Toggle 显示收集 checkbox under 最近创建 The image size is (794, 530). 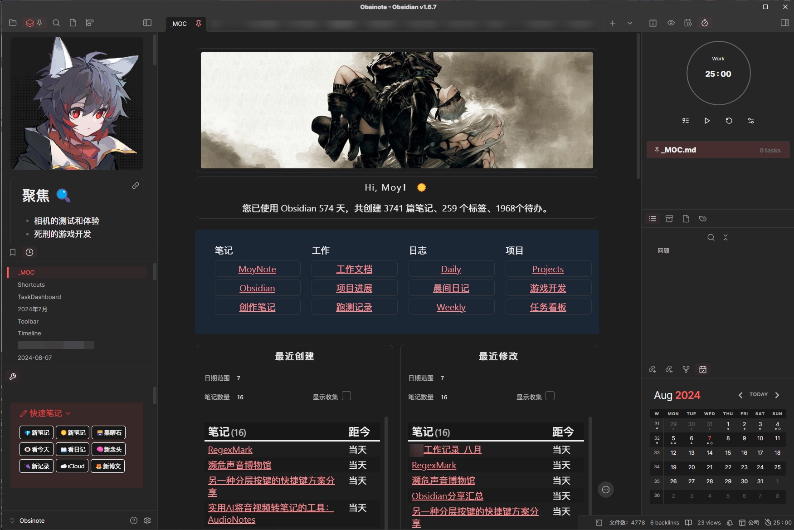coord(346,396)
